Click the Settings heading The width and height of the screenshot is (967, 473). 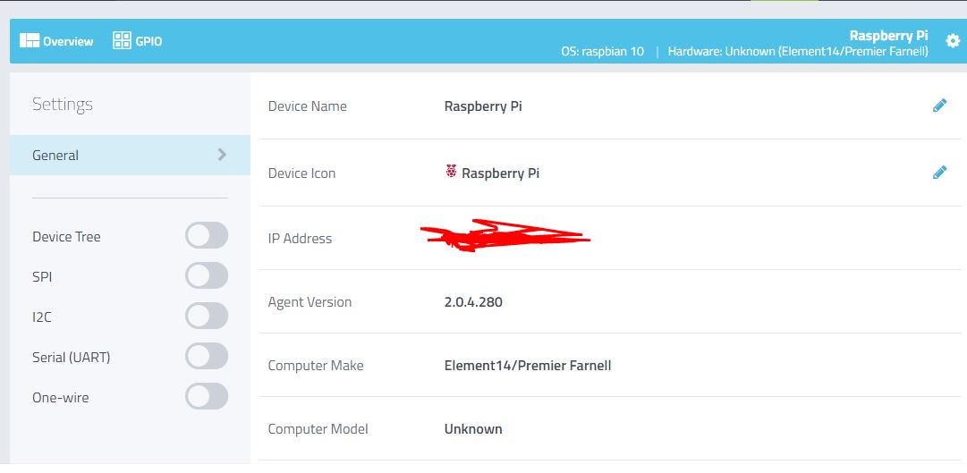pyautogui.click(x=63, y=104)
